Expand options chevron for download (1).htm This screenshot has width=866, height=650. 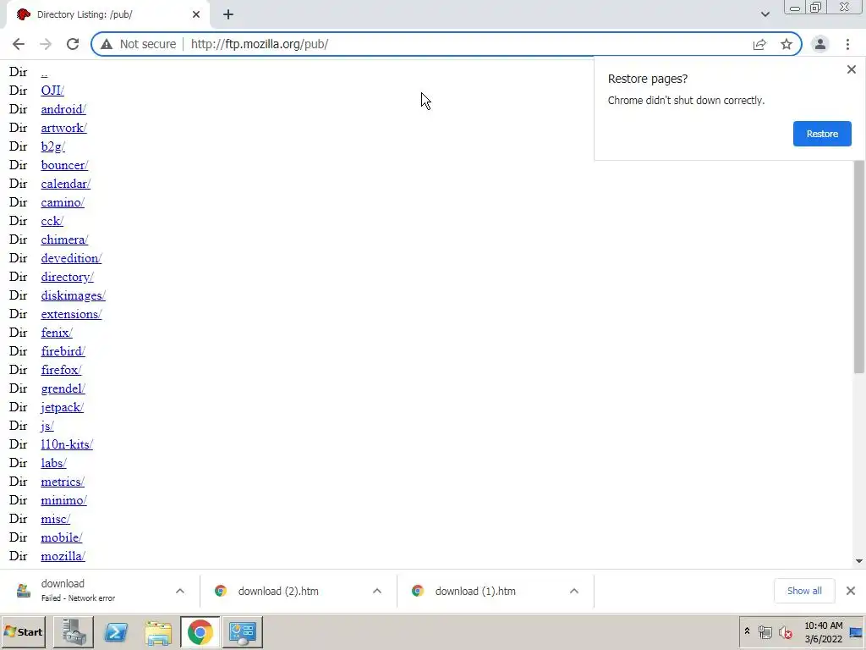[574, 591]
